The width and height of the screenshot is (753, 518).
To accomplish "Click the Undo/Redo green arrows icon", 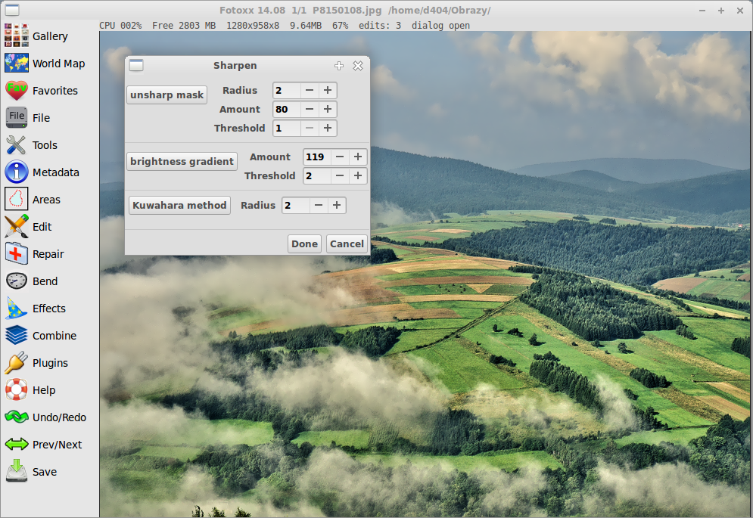I will (17, 417).
